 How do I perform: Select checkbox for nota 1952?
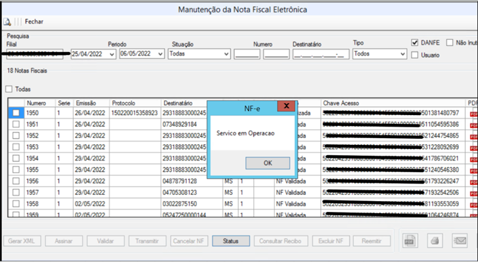(16, 135)
